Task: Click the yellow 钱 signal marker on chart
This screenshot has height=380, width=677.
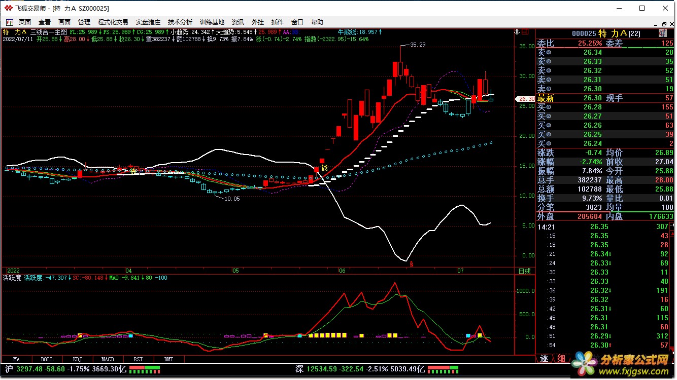Action: 324,168
